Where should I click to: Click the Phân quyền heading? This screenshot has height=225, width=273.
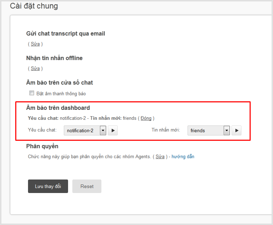tap(42, 146)
